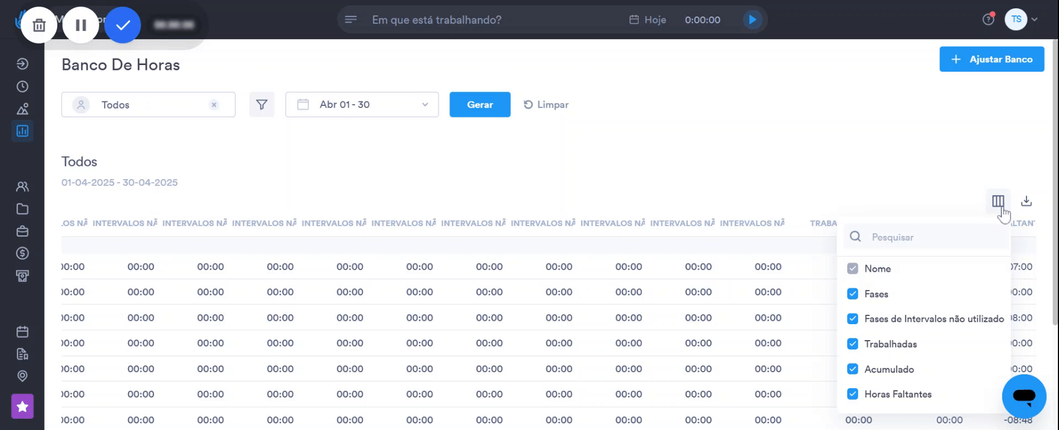The height and width of the screenshot is (430, 1059).
Task: Toggle the column chooser icon
Action: pos(998,201)
